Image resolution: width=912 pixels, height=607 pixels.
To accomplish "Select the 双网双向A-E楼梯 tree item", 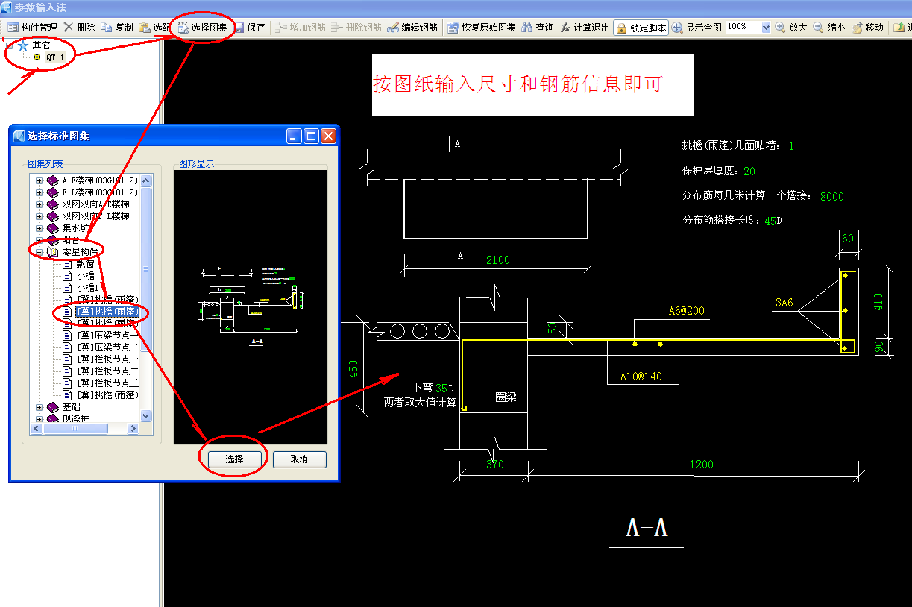I will click(x=95, y=204).
